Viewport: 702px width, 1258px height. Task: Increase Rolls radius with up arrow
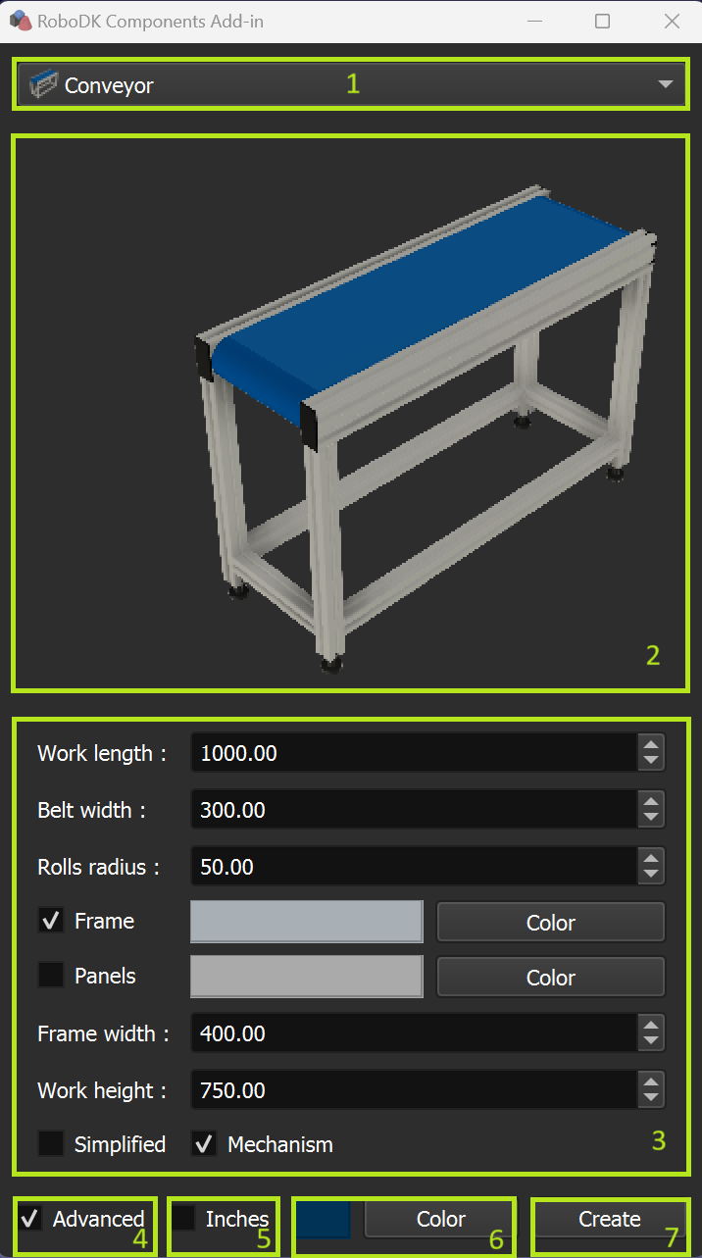pyautogui.click(x=651, y=858)
